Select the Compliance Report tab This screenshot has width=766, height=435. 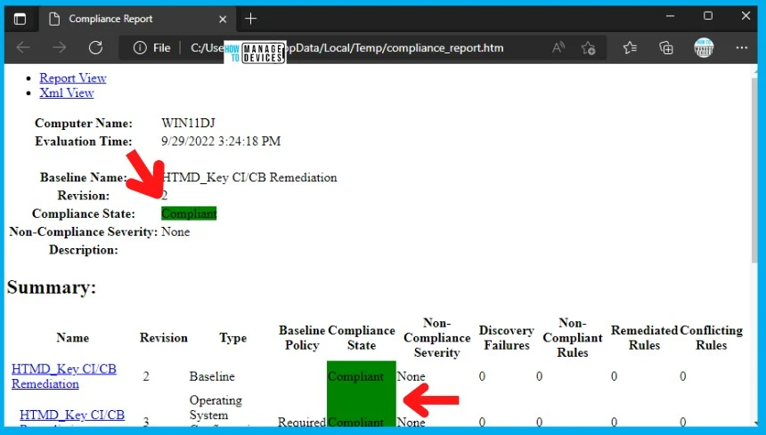[110, 19]
